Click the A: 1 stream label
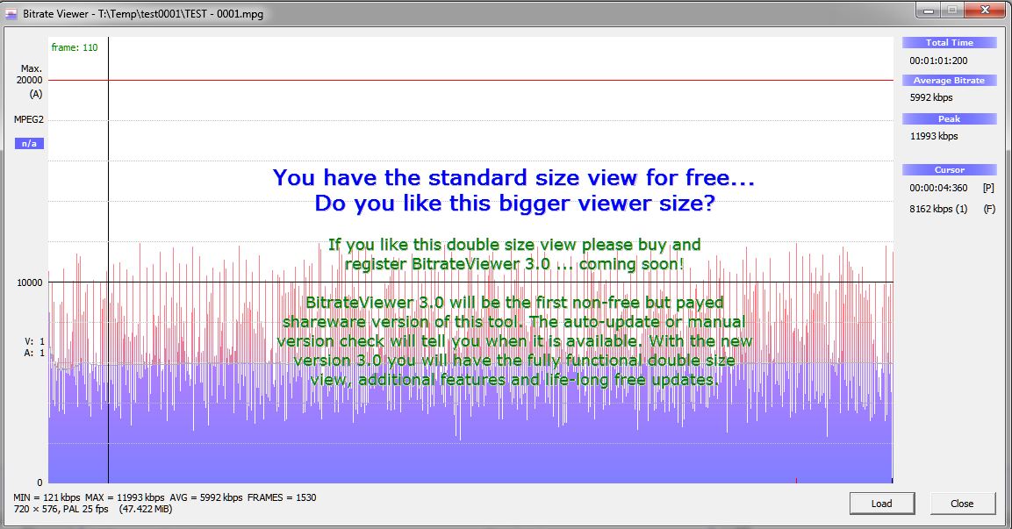The height and width of the screenshot is (529, 1012). [x=35, y=353]
